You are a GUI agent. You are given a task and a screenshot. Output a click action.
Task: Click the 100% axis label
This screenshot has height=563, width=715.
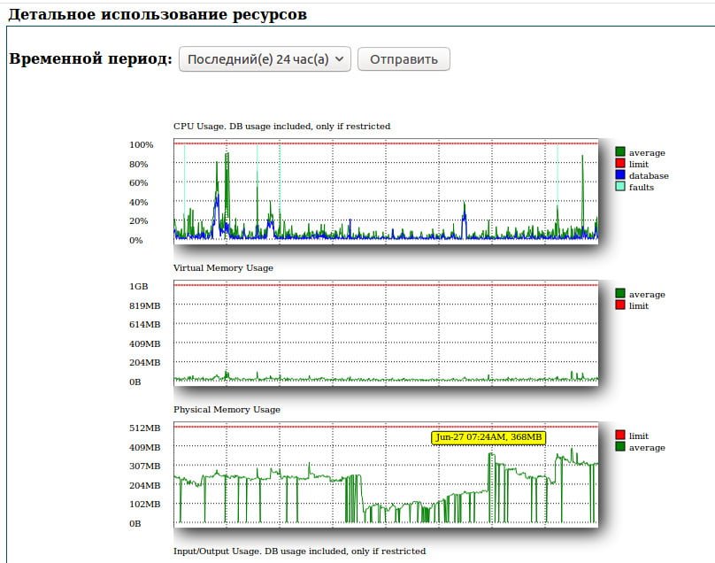[x=142, y=145]
